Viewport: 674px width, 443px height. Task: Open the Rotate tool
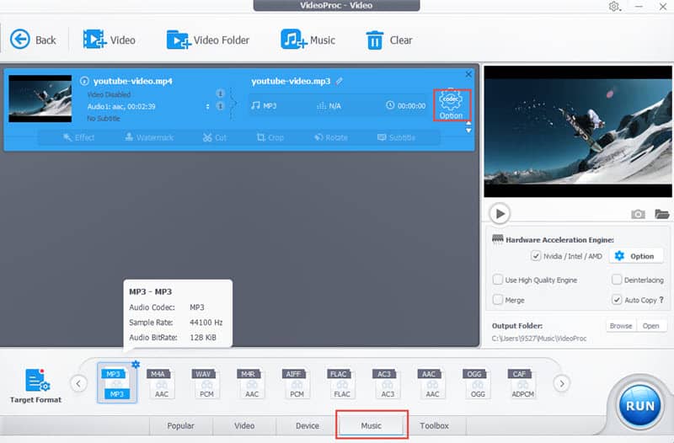330,137
